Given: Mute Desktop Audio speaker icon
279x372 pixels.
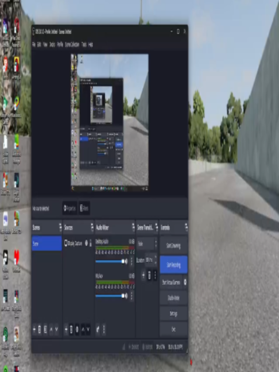Looking at the screenshot, I should 126,261.
